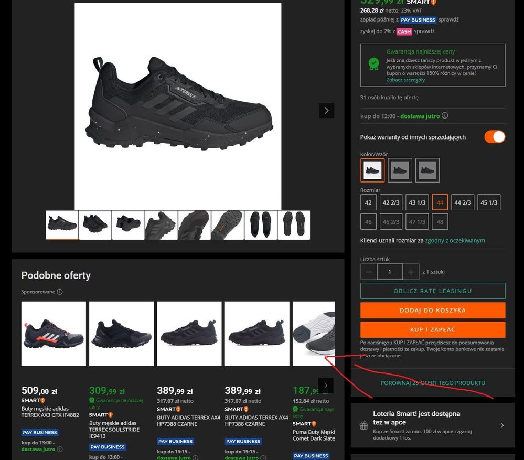Increase quantity with plus button
524x460 pixels.
411,272
